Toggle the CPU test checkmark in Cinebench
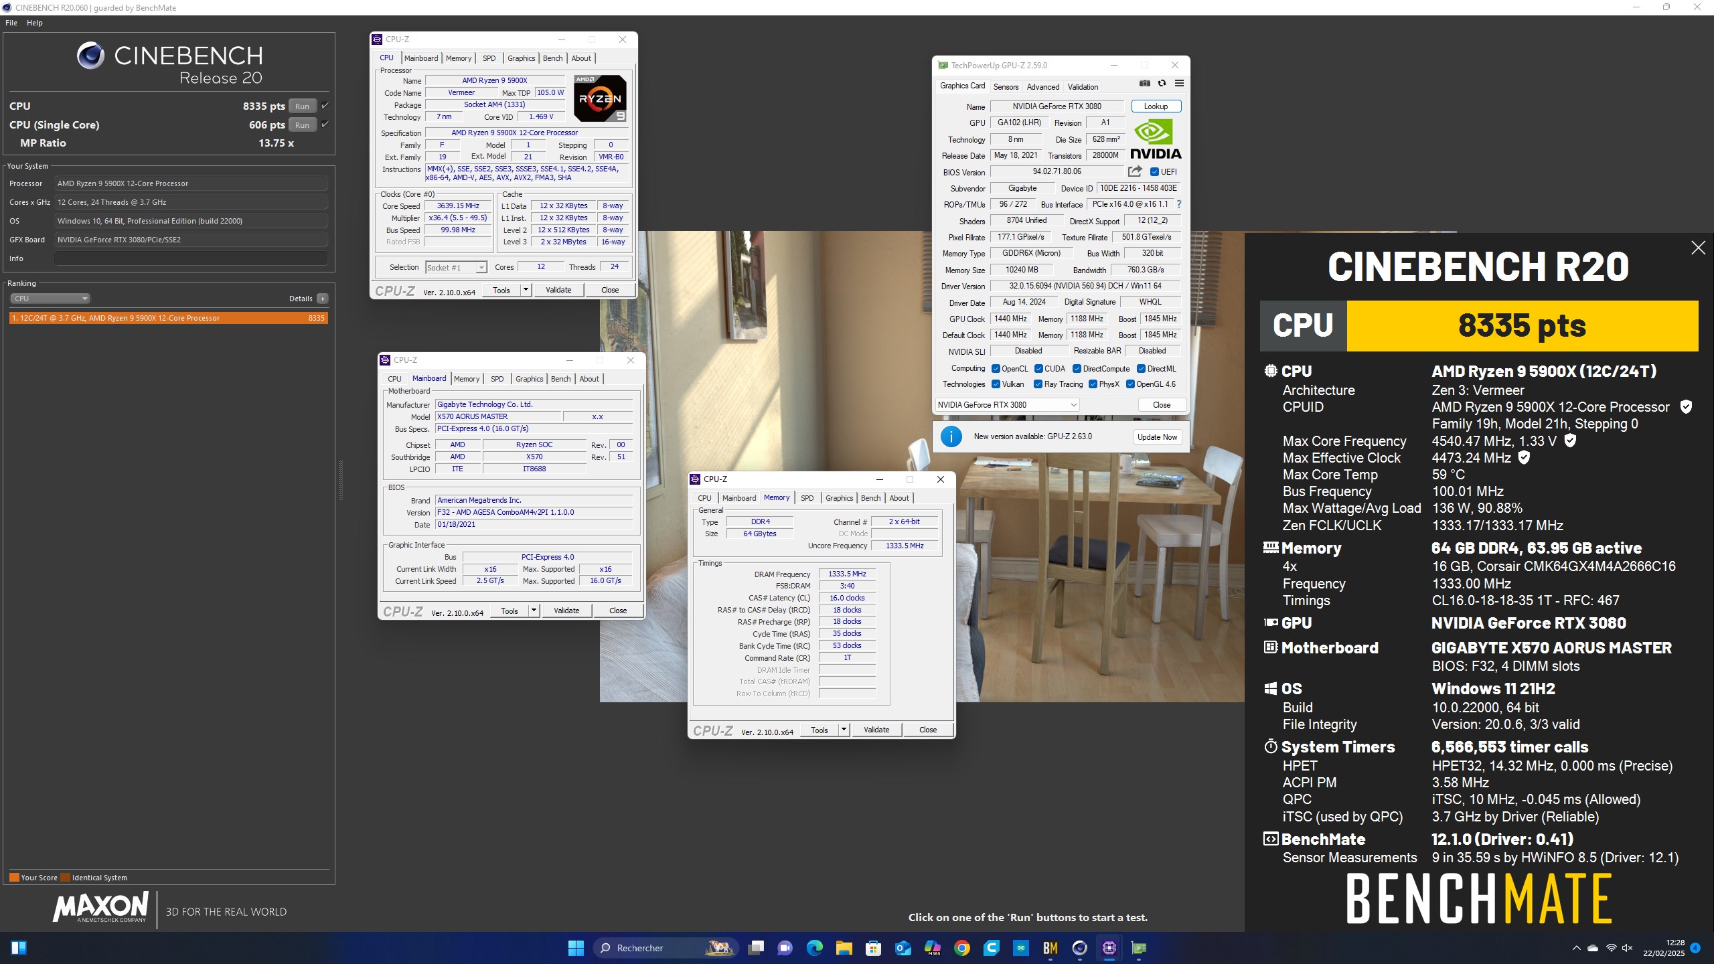Image resolution: width=1714 pixels, height=964 pixels. coord(325,106)
